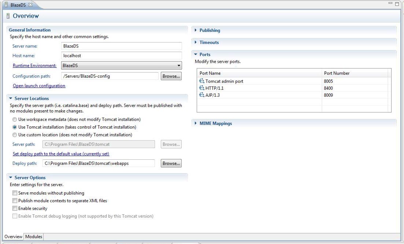404x244 pixels.
Task: Click the Runtime Environment link
Action: [x=34, y=66]
